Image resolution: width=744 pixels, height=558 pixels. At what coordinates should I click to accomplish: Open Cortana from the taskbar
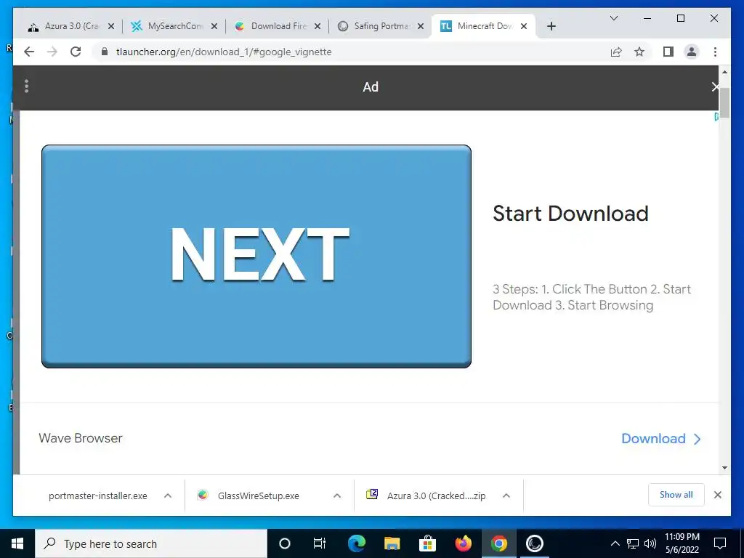[x=285, y=543]
